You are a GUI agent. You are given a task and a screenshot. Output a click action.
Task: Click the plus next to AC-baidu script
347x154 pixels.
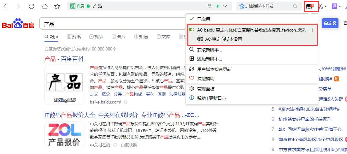tap(313, 30)
